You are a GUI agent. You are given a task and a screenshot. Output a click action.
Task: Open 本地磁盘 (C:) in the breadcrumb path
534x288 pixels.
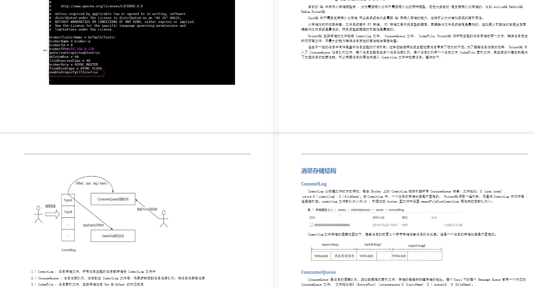click(324, 210)
